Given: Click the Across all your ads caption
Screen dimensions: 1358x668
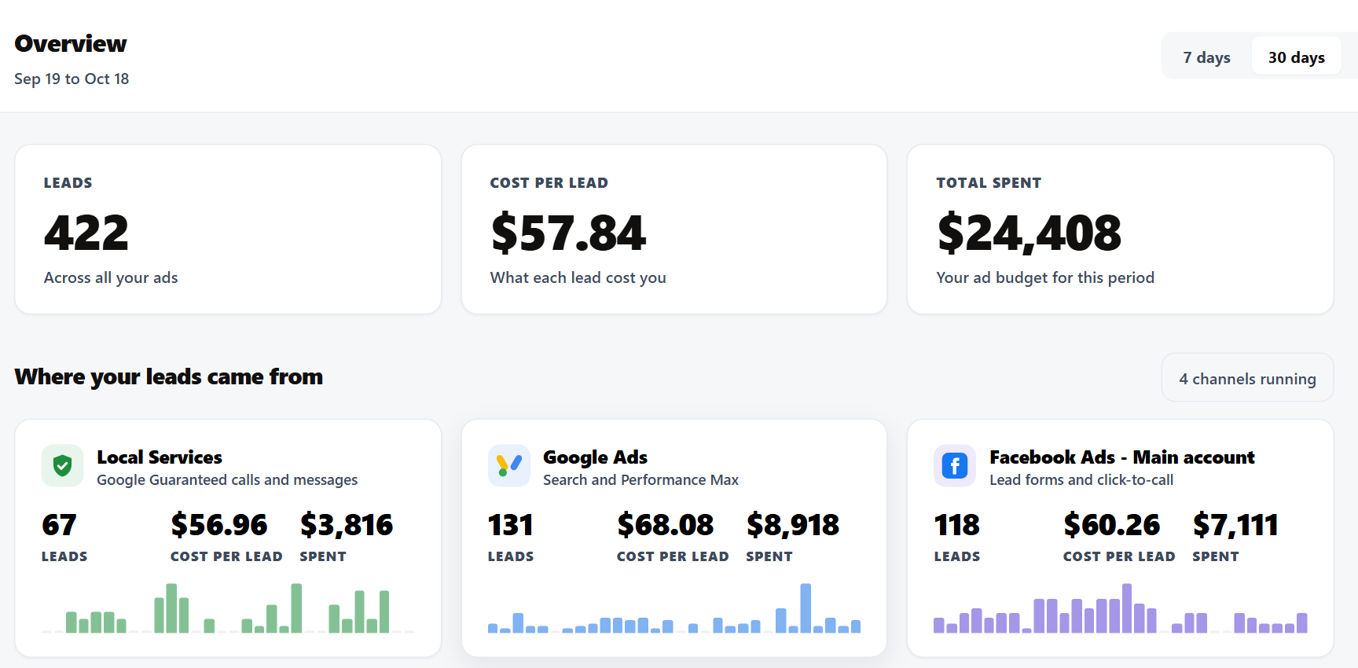Looking at the screenshot, I should [x=111, y=277].
